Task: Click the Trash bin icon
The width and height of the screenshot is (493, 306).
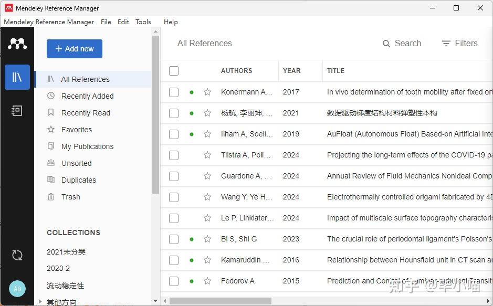Action: (51, 197)
